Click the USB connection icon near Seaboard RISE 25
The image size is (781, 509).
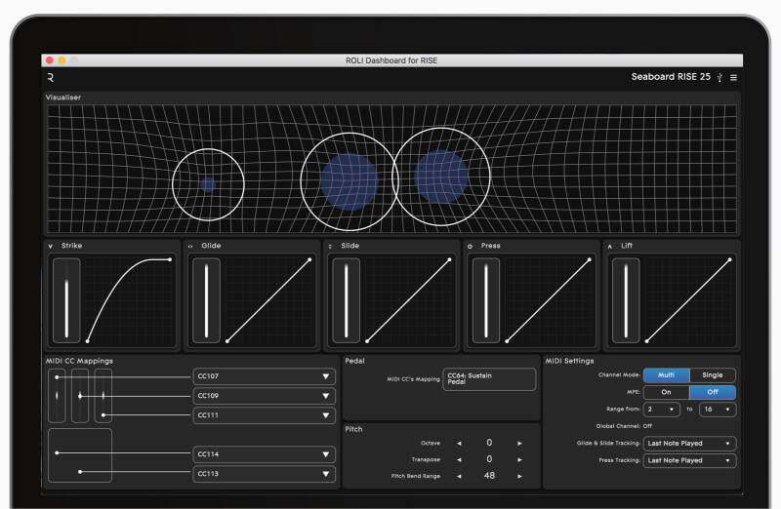[x=719, y=78]
